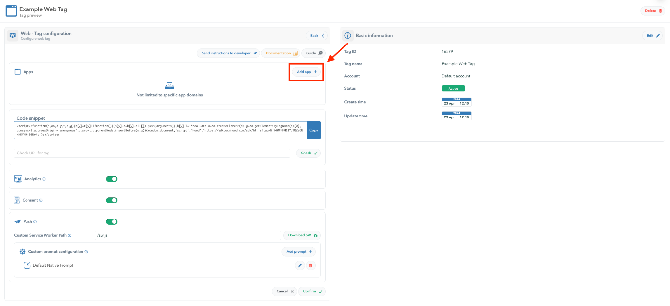
Task: Click the Consent document icon
Action: [17, 200]
